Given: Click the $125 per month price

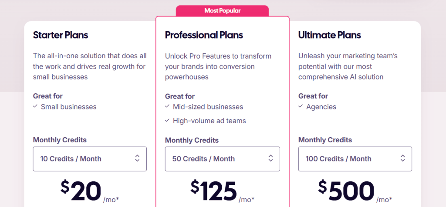Looking at the screenshot, I should [214, 191].
